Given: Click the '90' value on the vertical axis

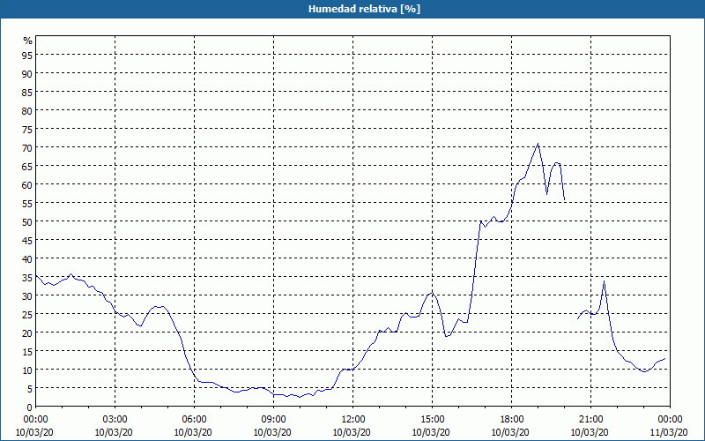Looking at the screenshot, I should [x=27, y=73].
